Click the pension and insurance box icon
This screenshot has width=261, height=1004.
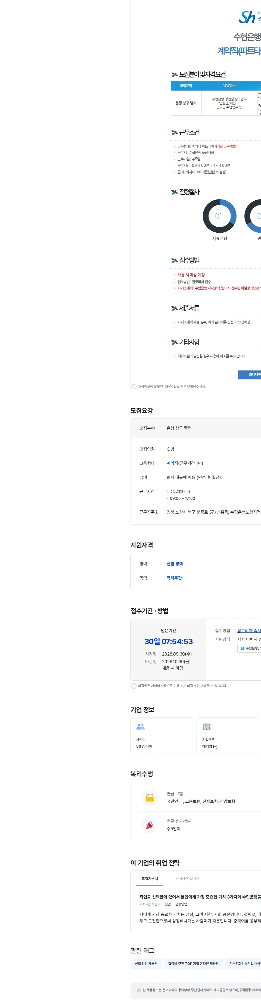(x=150, y=797)
